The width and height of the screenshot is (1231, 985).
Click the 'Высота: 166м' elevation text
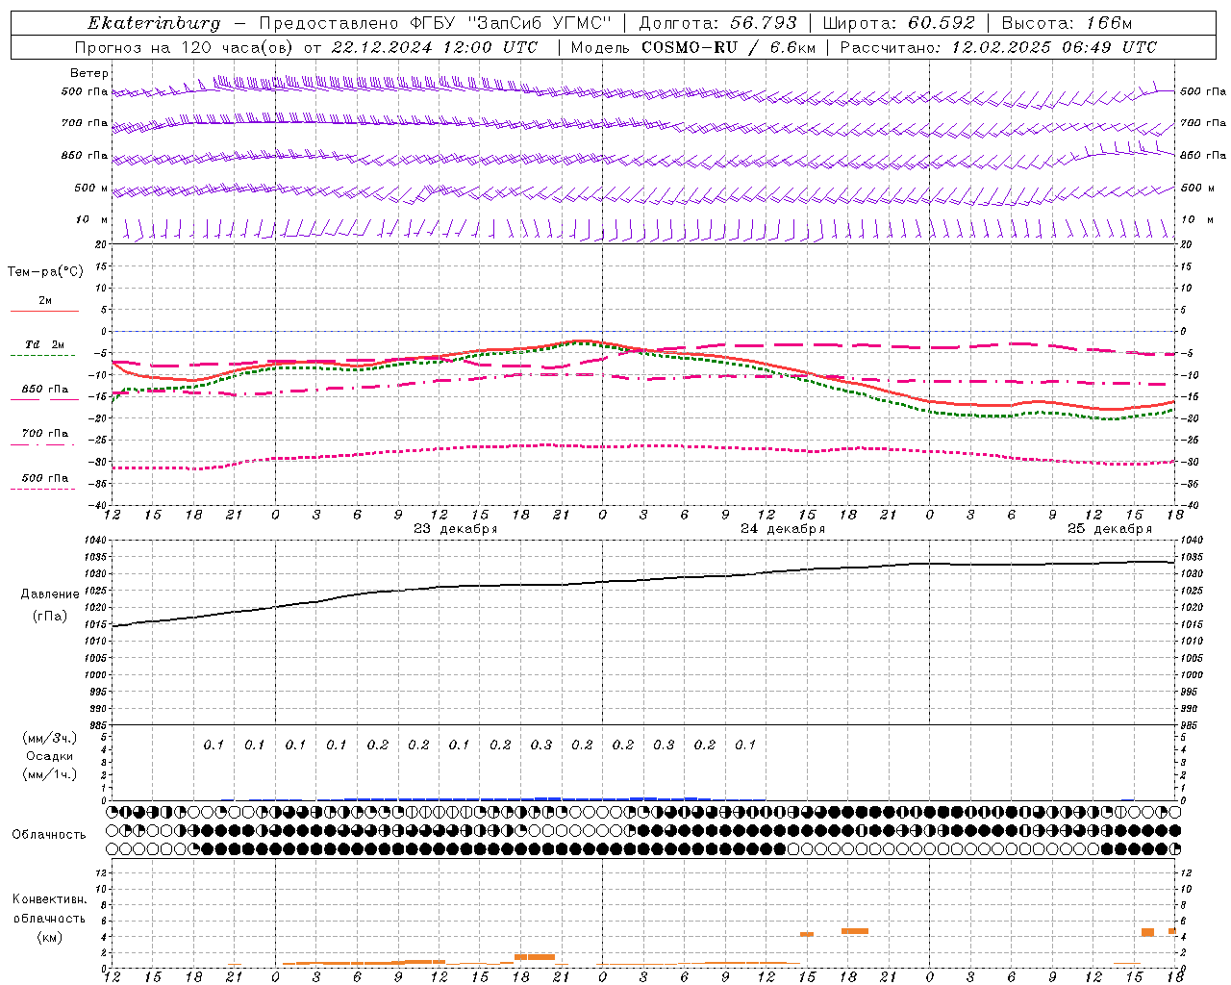click(1067, 23)
